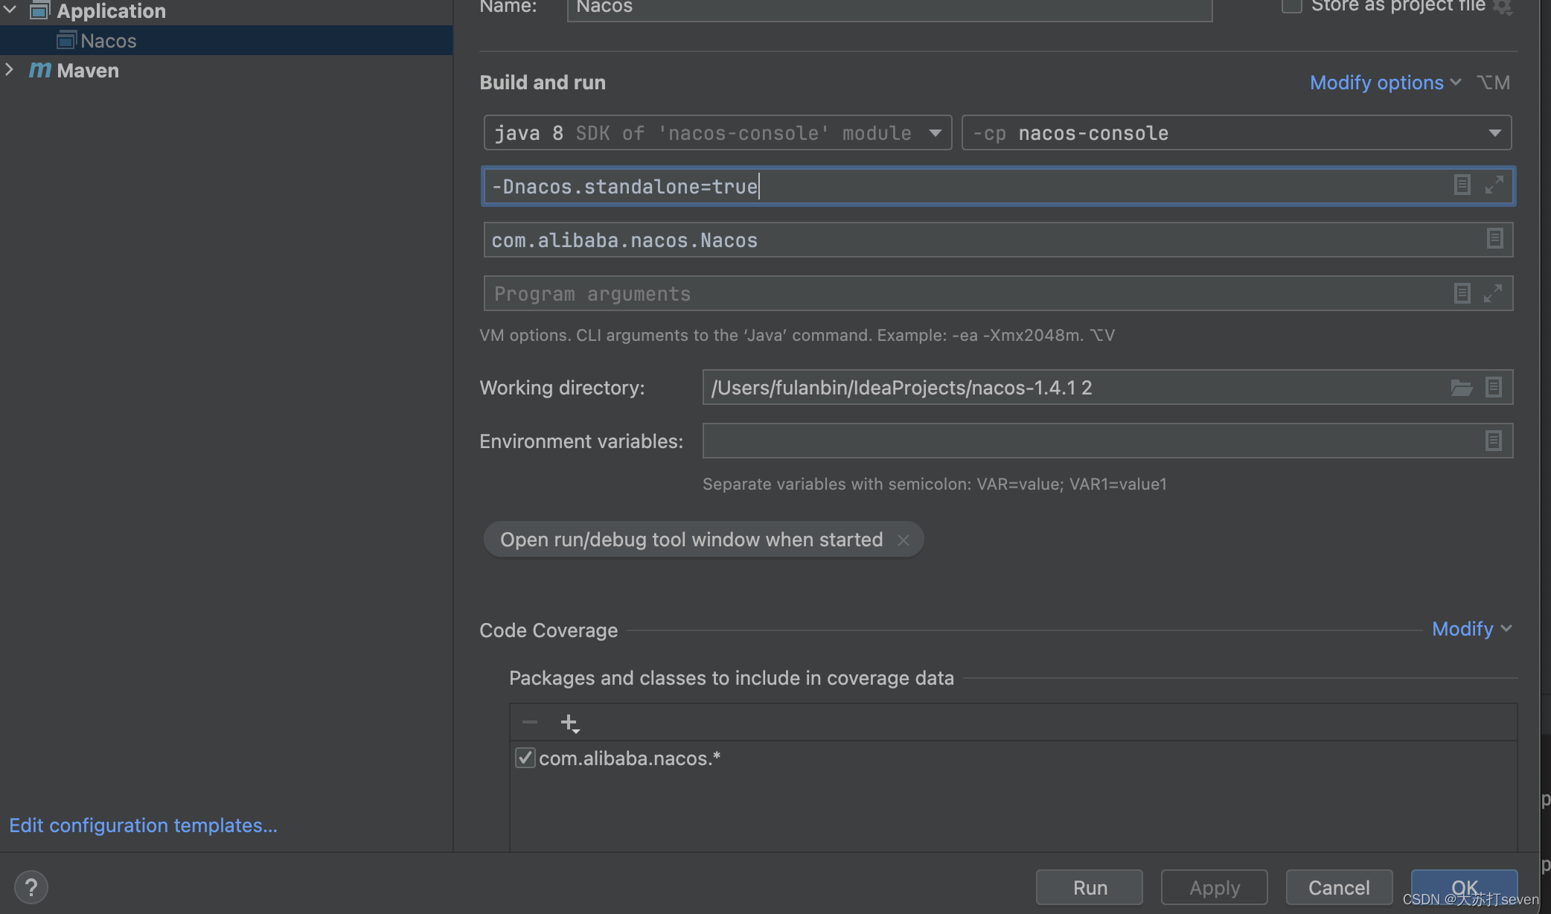Expand the VM options field editor
Screen dimensions: 1551x914
click(x=1494, y=185)
